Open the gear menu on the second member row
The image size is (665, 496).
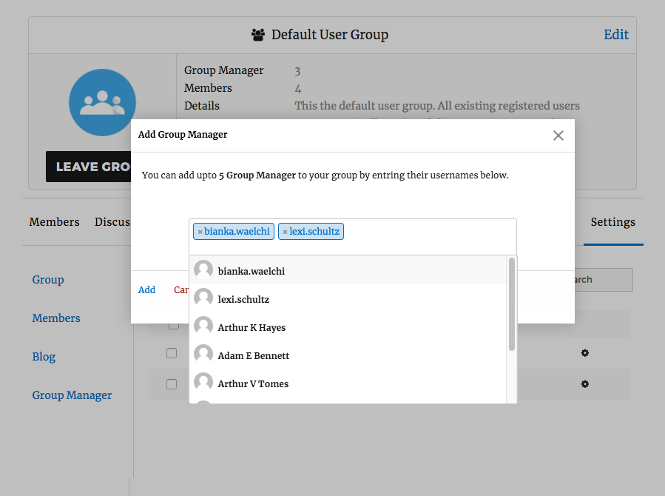pyautogui.click(x=584, y=353)
